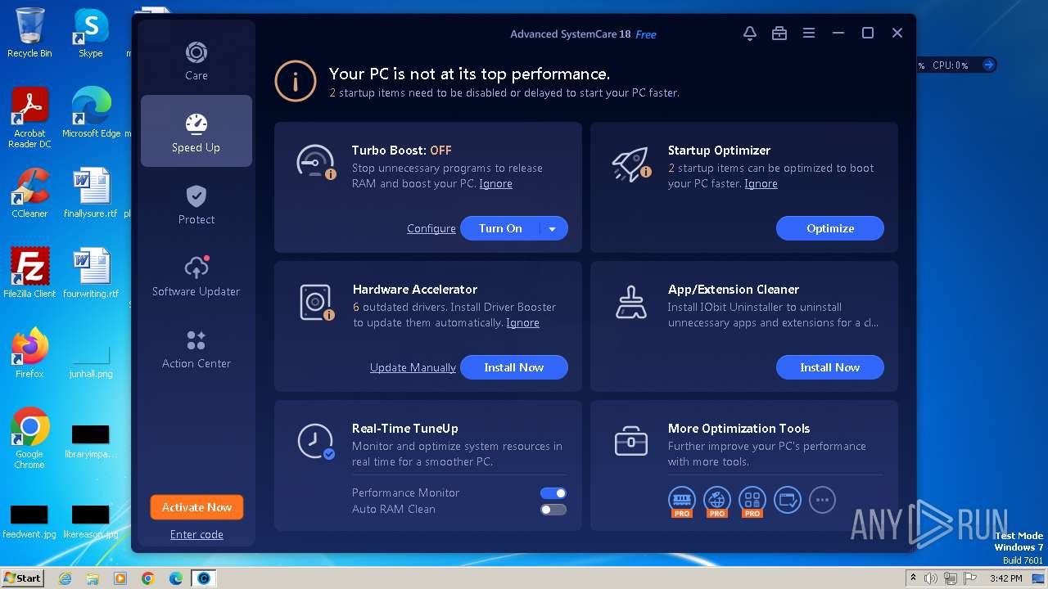Open Windows Explorer folder in taskbar
Screen dimensions: 1048x589
93,578
